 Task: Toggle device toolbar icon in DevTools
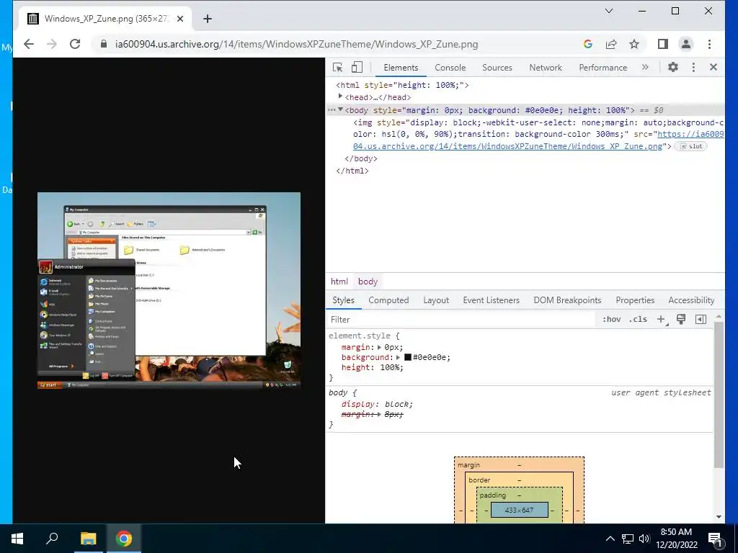point(357,67)
